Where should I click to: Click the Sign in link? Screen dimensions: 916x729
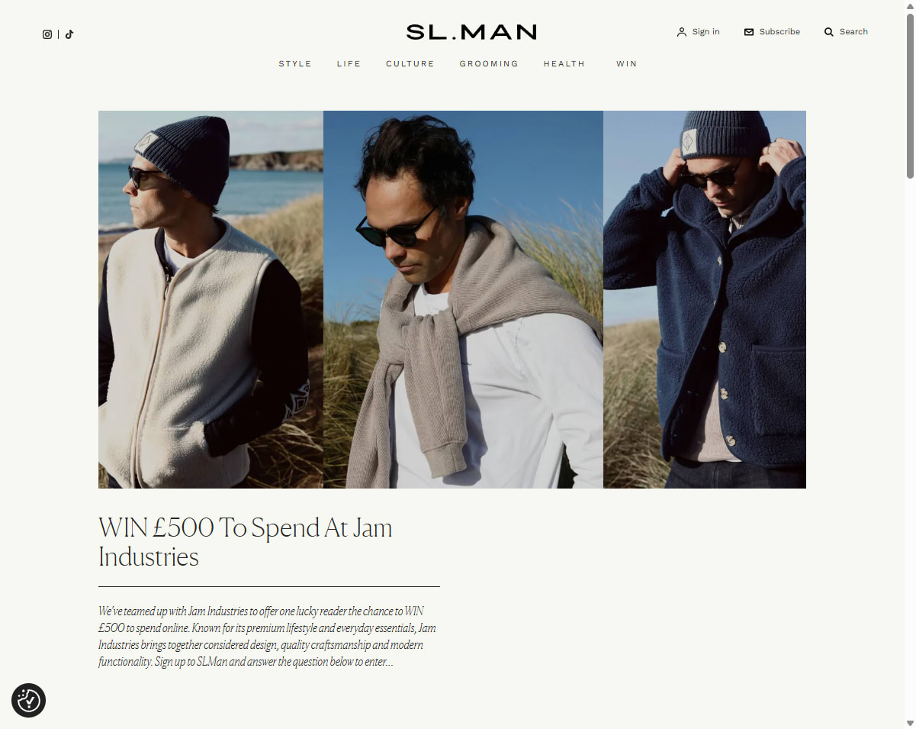tap(706, 32)
